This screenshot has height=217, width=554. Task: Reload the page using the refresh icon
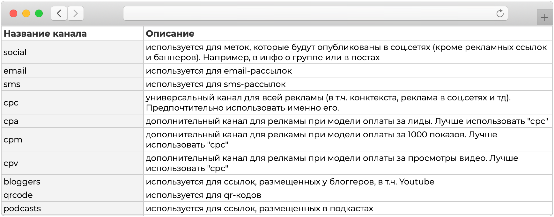point(500,13)
